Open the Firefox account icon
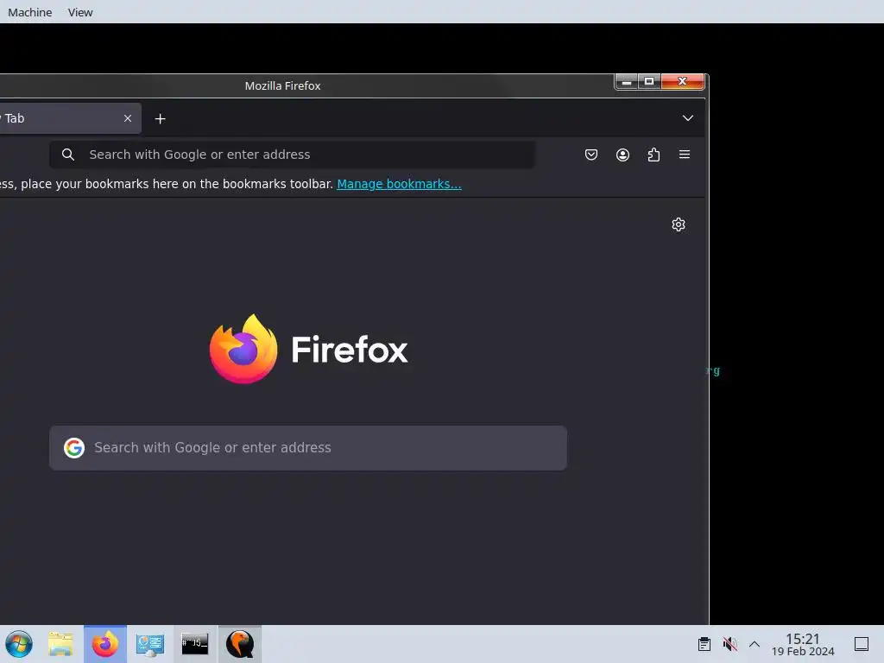The width and height of the screenshot is (884, 663). coord(622,155)
